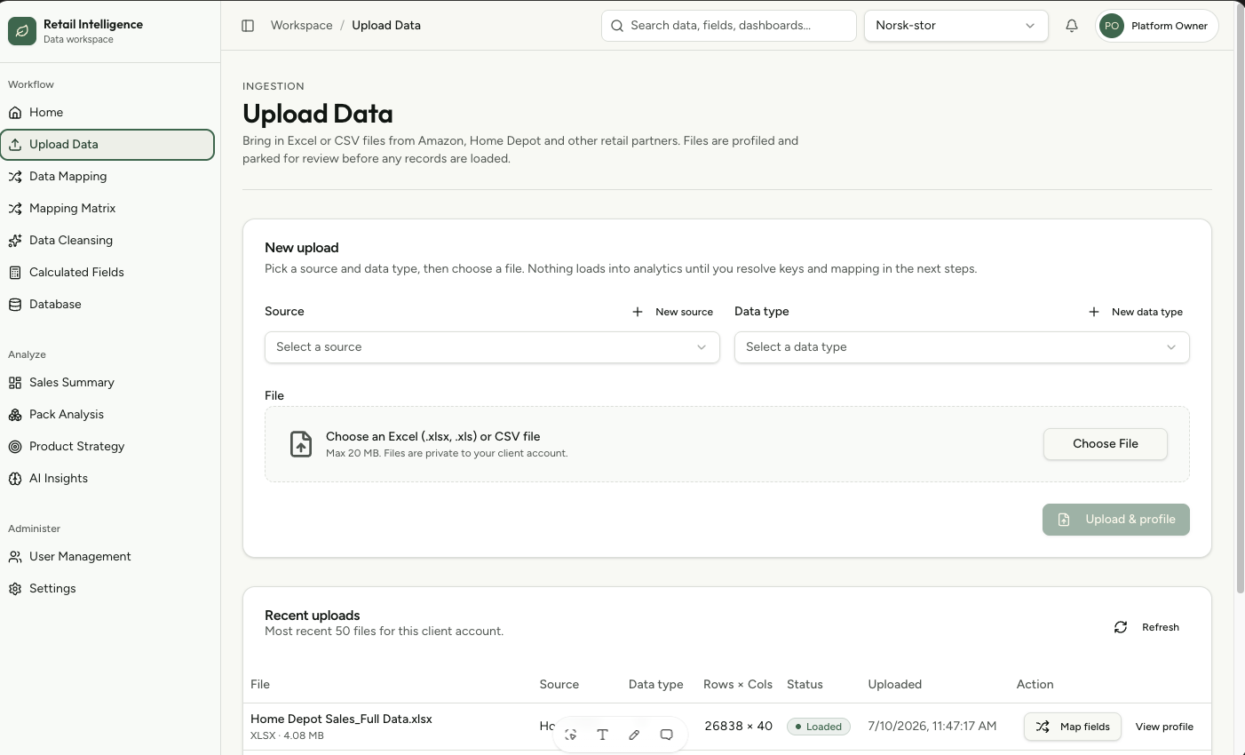Click the Uploaded column header
Image resolution: width=1245 pixels, height=755 pixels.
[x=894, y=685]
